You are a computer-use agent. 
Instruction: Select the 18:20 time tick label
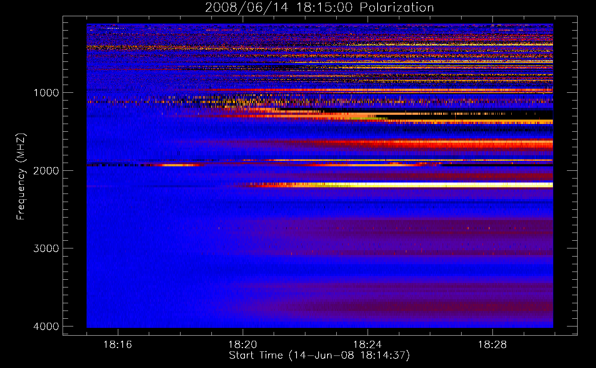(x=243, y=344)
